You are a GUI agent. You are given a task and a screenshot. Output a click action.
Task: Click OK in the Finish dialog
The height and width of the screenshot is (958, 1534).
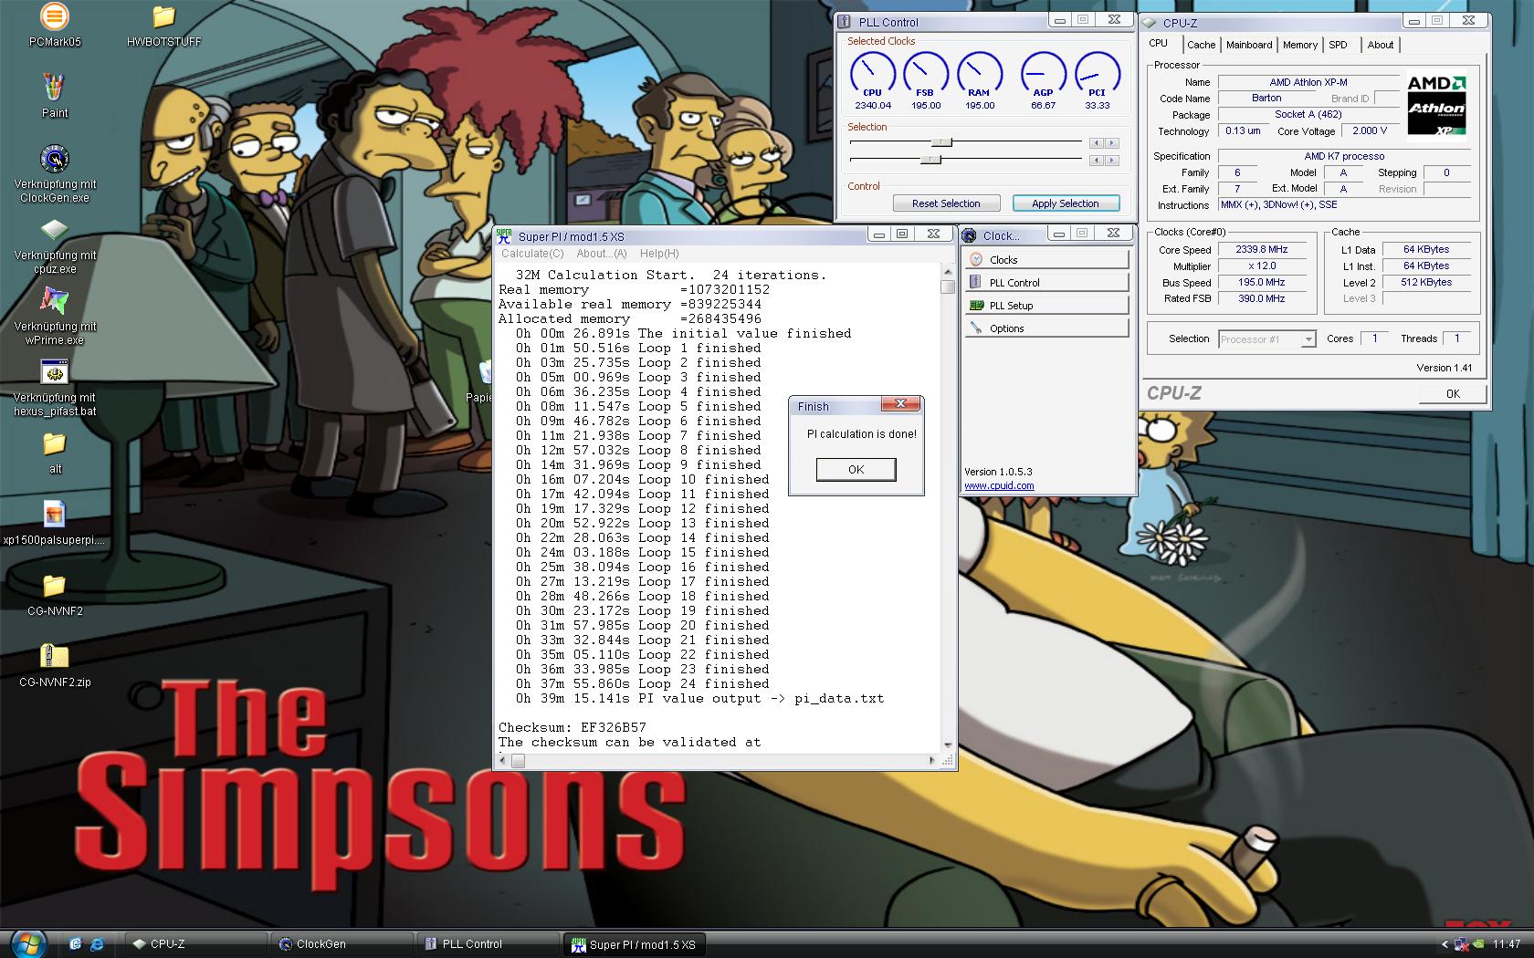[856, 470]
